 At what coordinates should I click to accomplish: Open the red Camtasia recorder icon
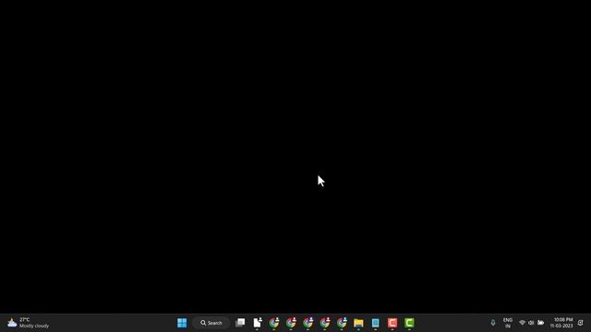coord(392,323)
